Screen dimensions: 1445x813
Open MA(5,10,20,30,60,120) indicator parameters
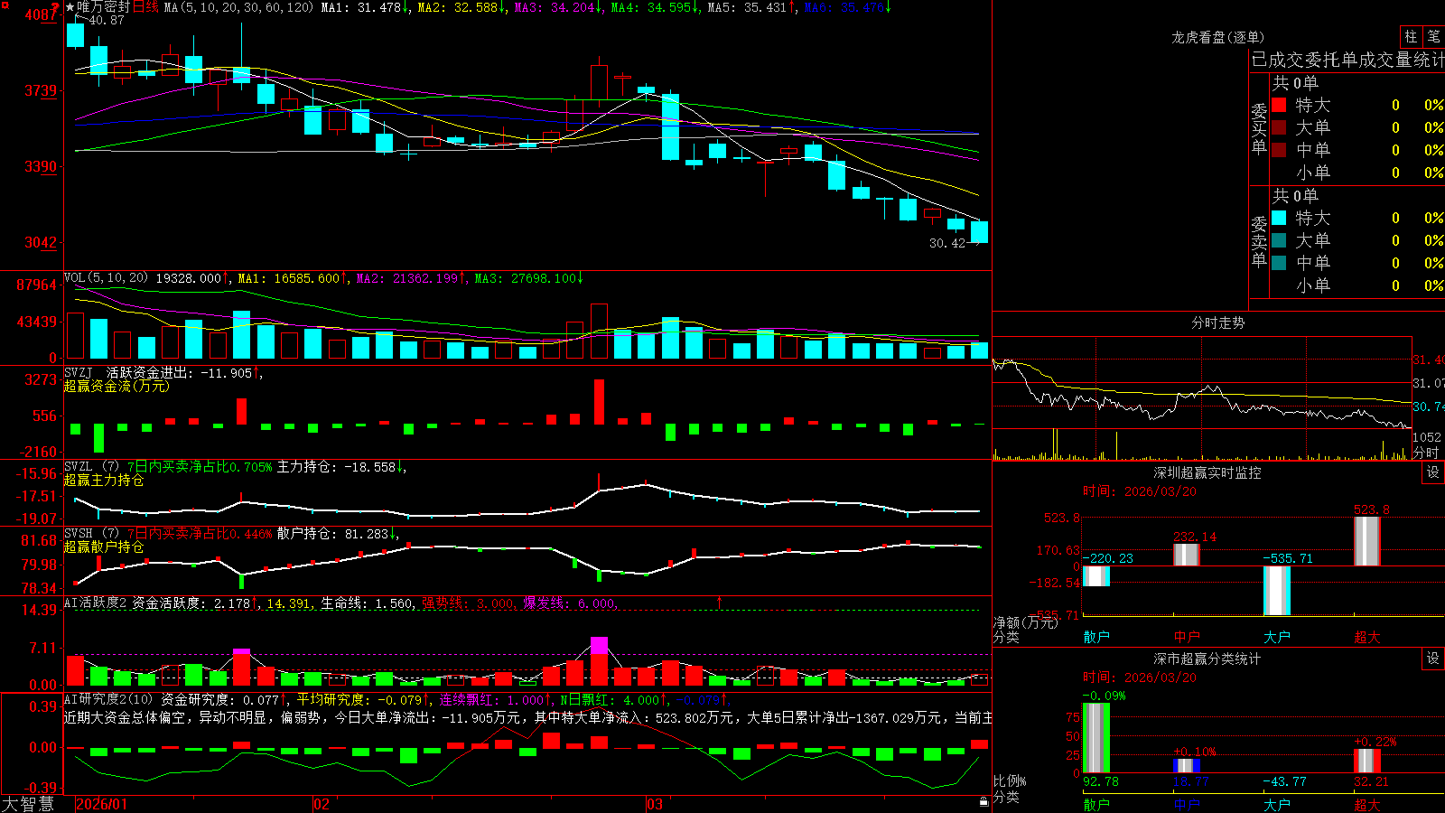coord(238,7)
